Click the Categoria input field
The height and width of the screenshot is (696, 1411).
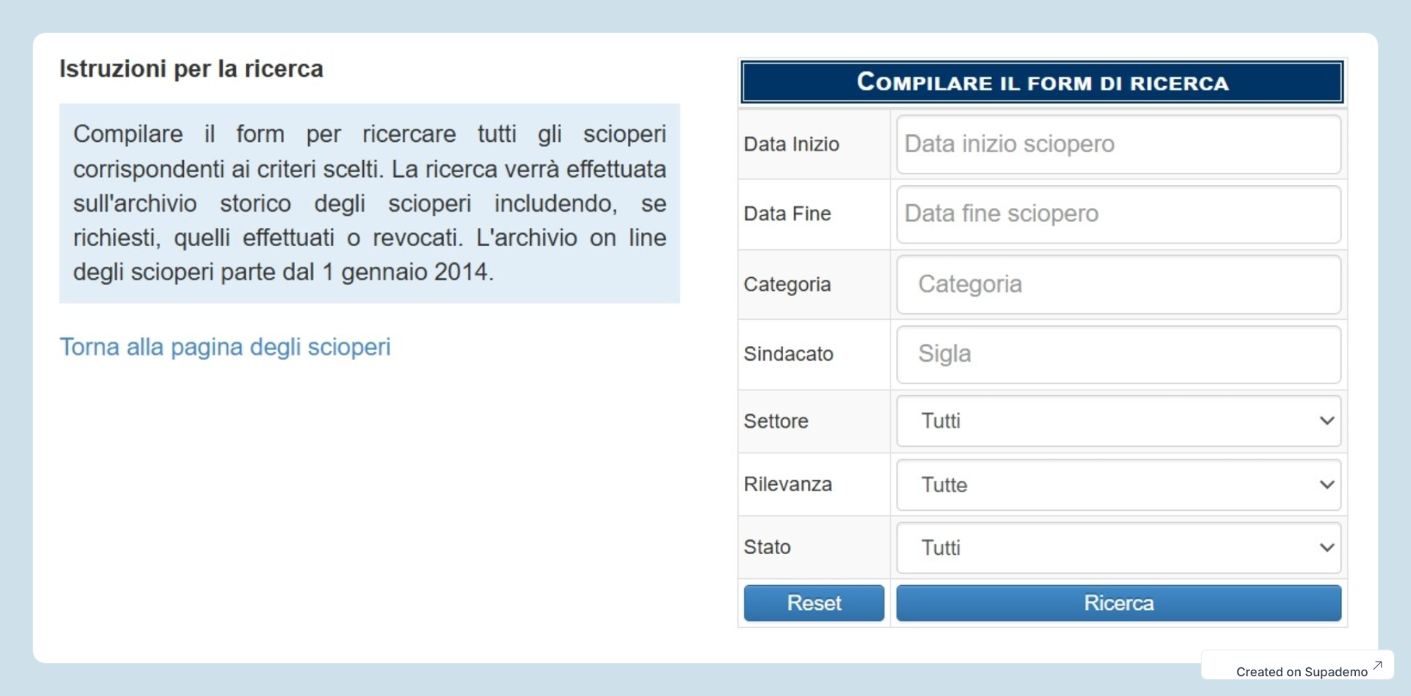point(1116,284)
